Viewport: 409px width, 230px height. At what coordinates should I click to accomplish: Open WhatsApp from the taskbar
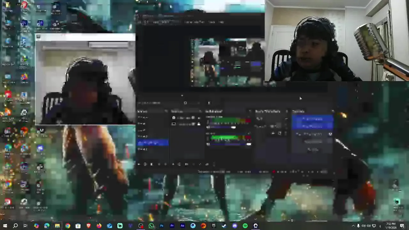151,226
